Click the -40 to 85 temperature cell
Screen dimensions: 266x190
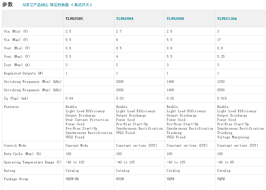click(x=226, y=162)
